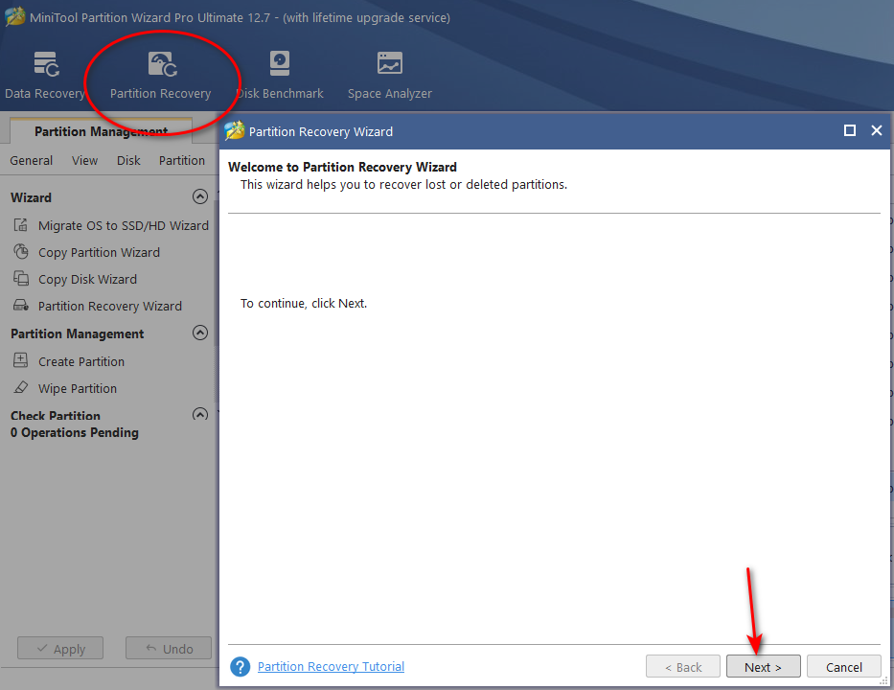The width and height of the screenshot is (894, 690).
Task: Click the Copy Partition Wizard icon
Action: (20, 251)
